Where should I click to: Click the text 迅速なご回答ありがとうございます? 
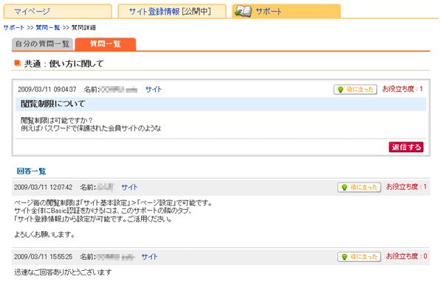(x=63, y=272)
